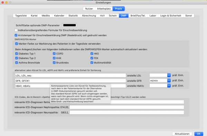
Task: Click the Retinopathie ICD-Diagnosen field
Action: tap(127, 102)
